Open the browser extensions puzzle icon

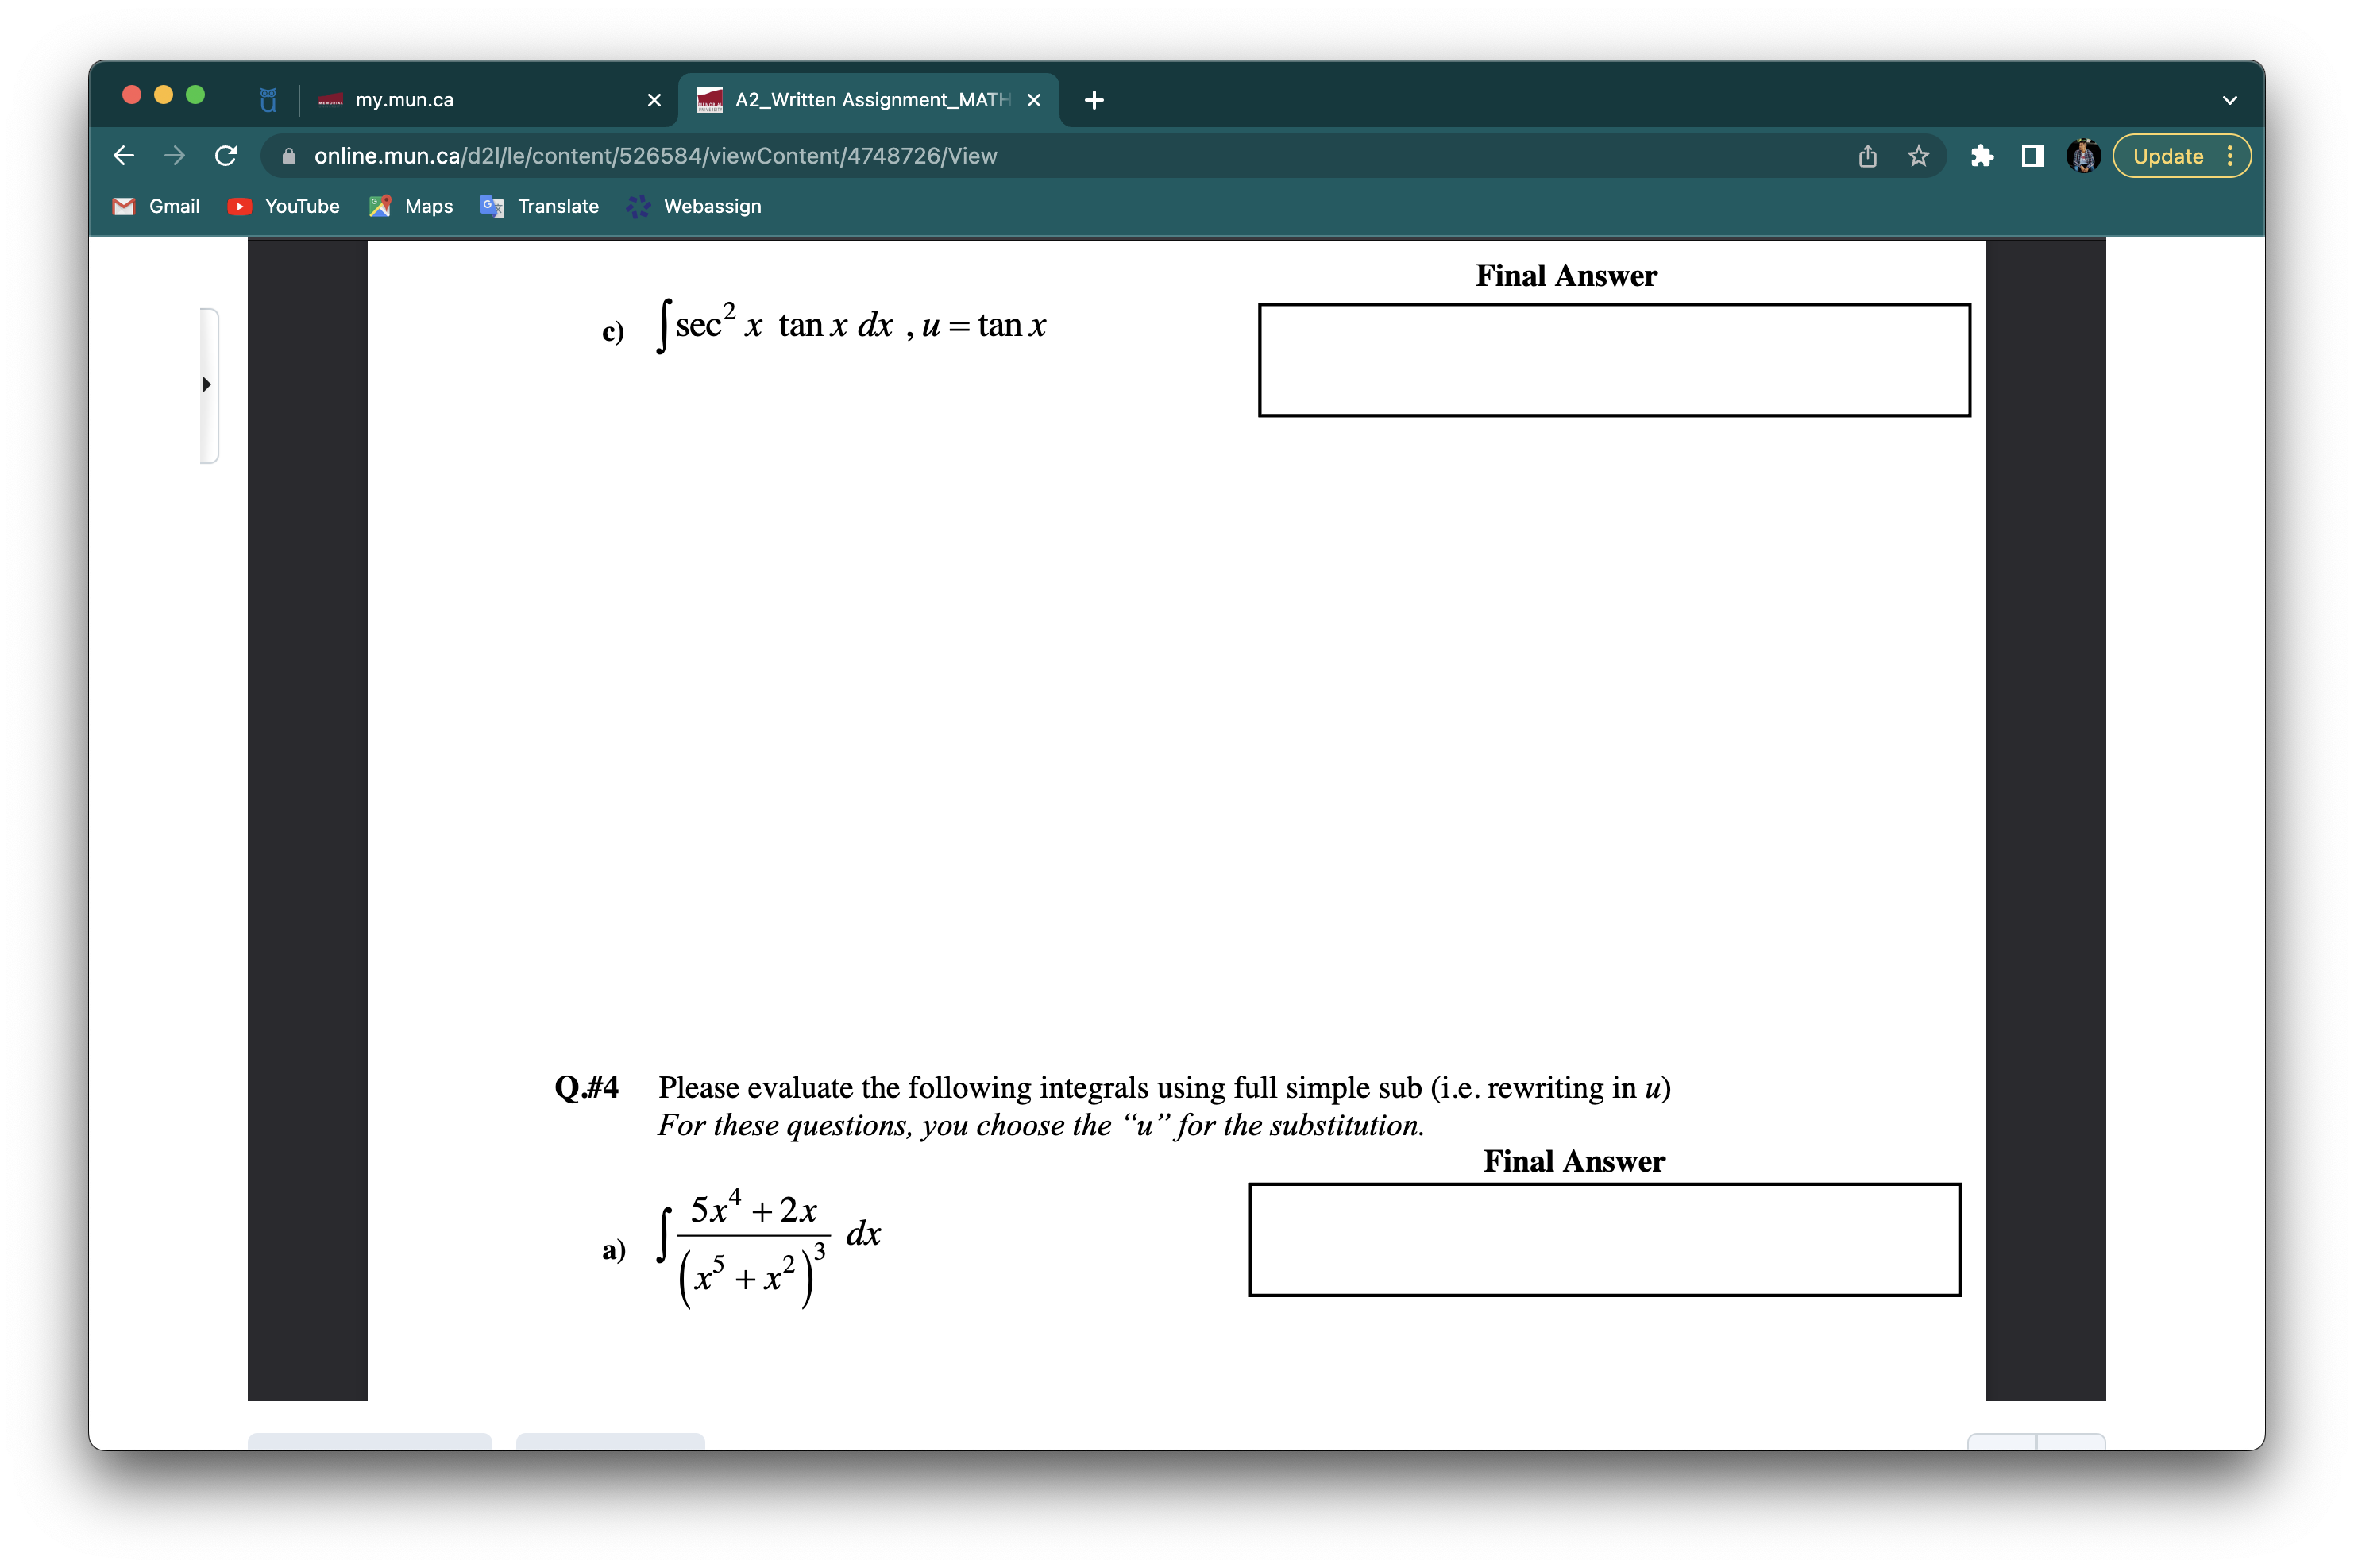[1982, 156]
